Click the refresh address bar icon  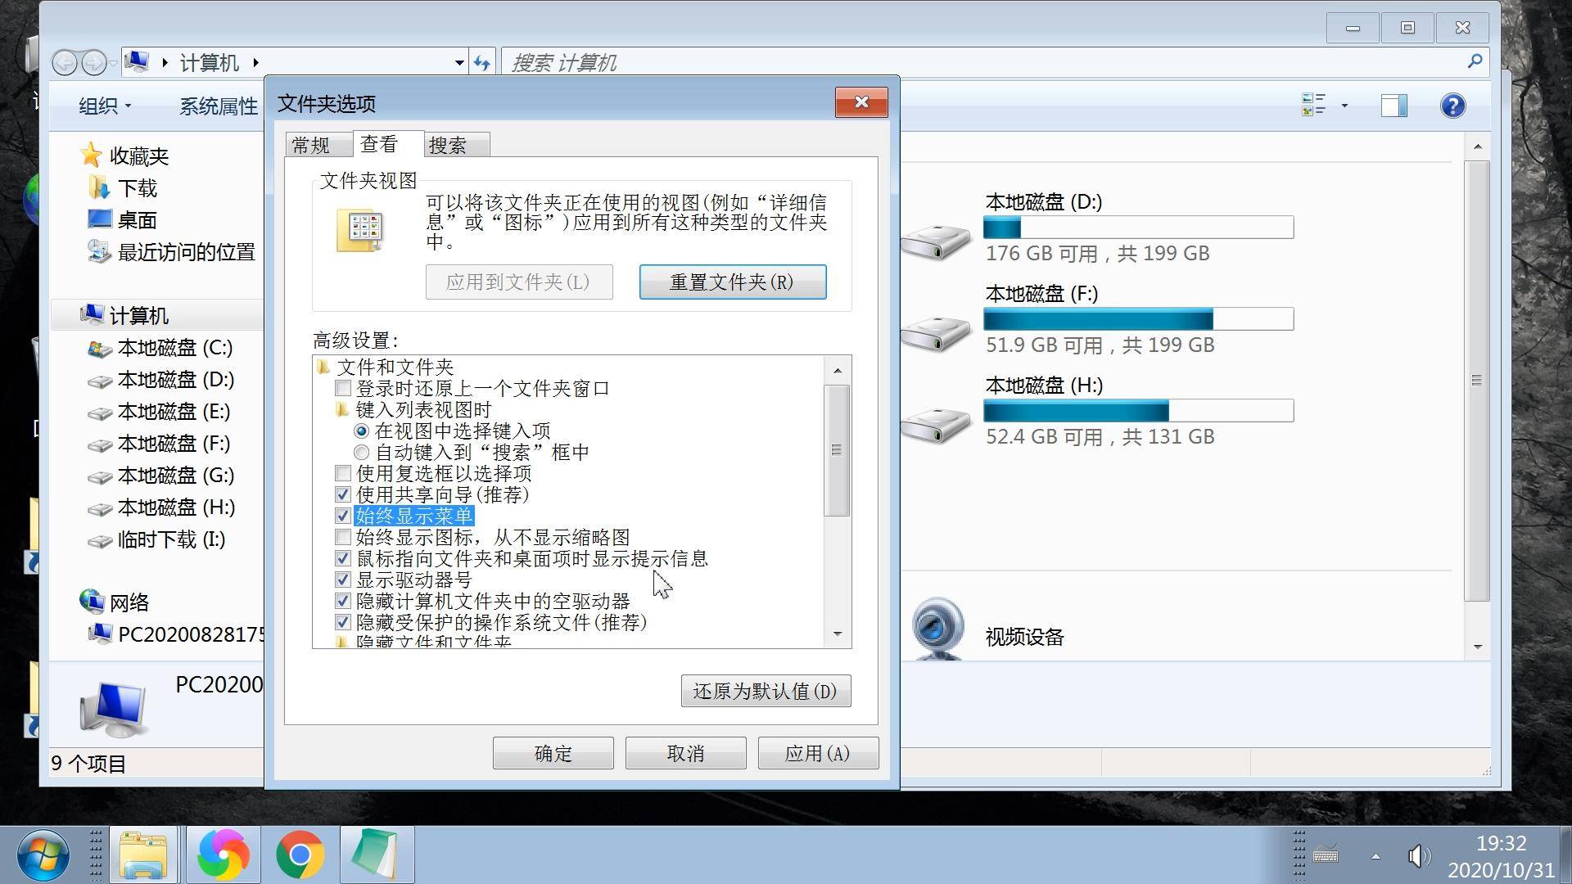pyautogui.click(x=482, y=63)
